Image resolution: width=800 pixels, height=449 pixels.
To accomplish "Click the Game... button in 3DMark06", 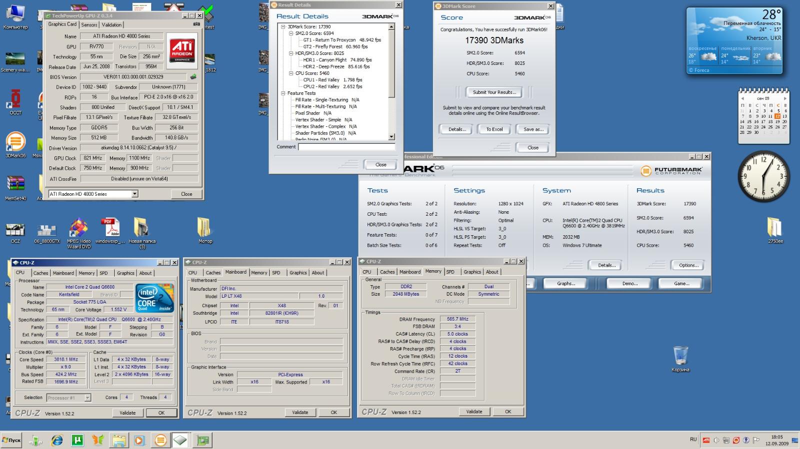I will (681, 283).
